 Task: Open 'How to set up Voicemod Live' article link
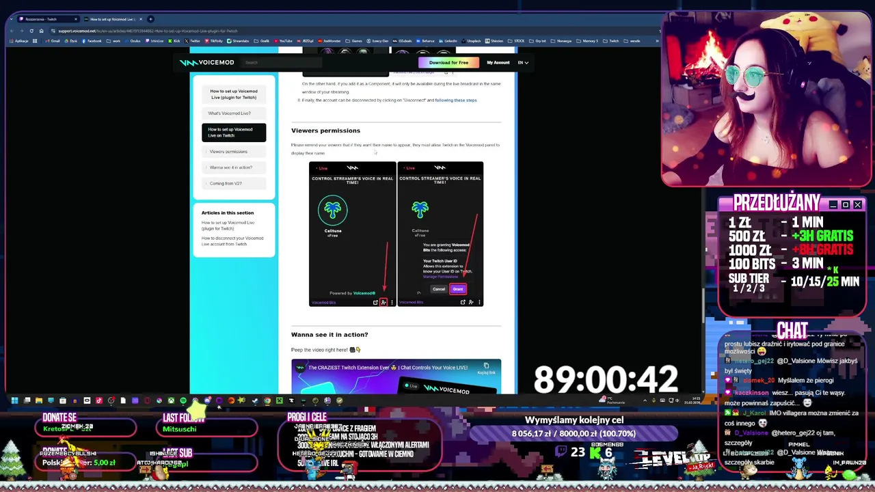[228, 225]
